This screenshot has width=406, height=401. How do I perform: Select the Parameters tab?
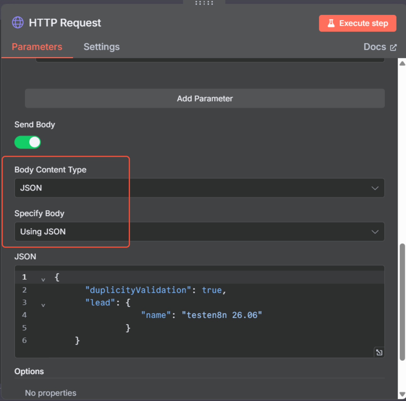(x=37, y=47)
